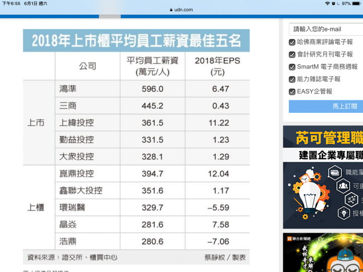Image resolution: width=363 pixels, height=272 pixels.
Task: Click the e-mail input field
Action: point(326,29)
